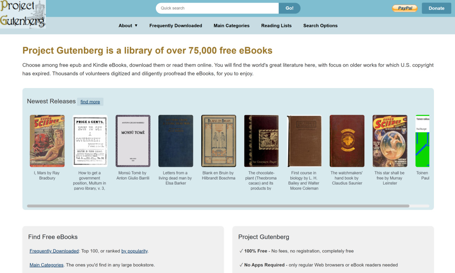
Task: Click This star shall be free title text
Action: (389, 178)
